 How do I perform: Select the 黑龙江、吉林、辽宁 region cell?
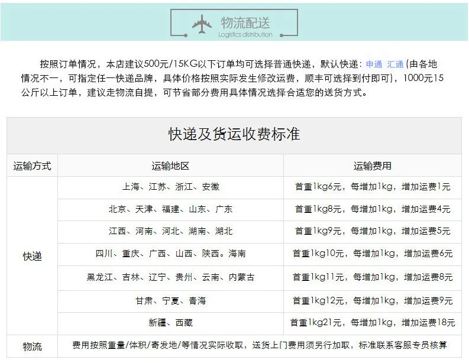pos(170,277)
